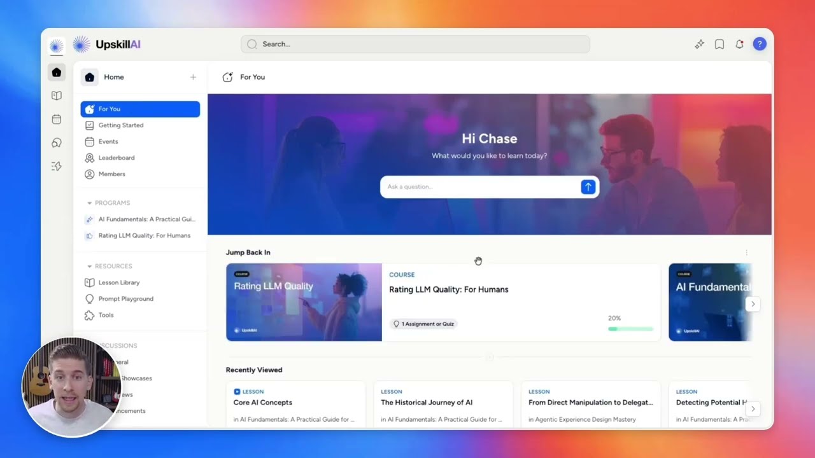
Task: Select For You in sidebar
Action: (x=140, y=109)
